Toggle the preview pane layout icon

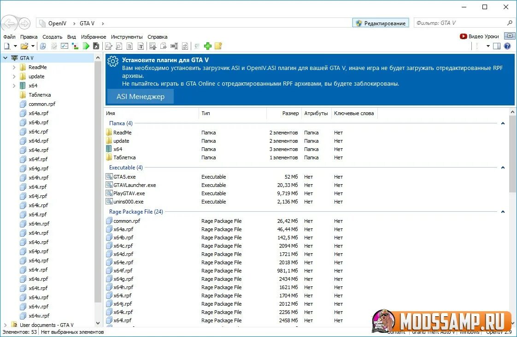click(497, 46)
